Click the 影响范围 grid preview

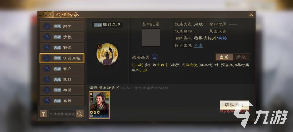(151, 37)
